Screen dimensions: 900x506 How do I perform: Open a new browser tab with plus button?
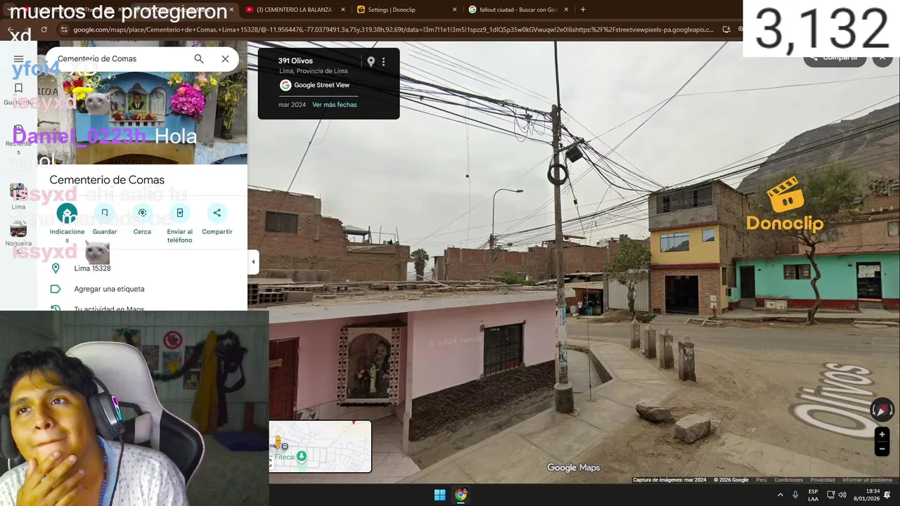click(583, 10)
